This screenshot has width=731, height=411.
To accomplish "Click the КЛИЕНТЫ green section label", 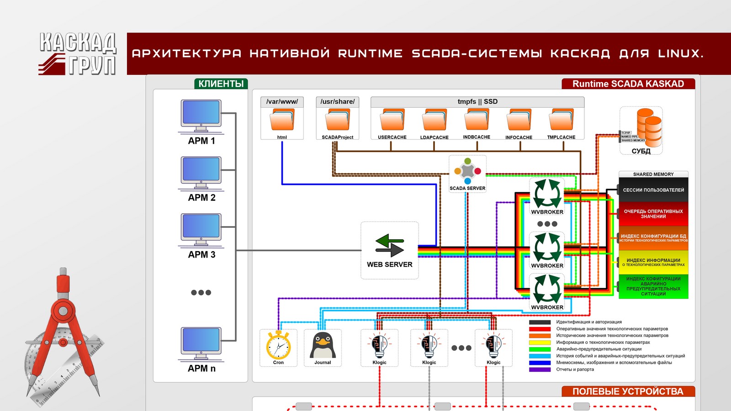I will coord(221,84).
